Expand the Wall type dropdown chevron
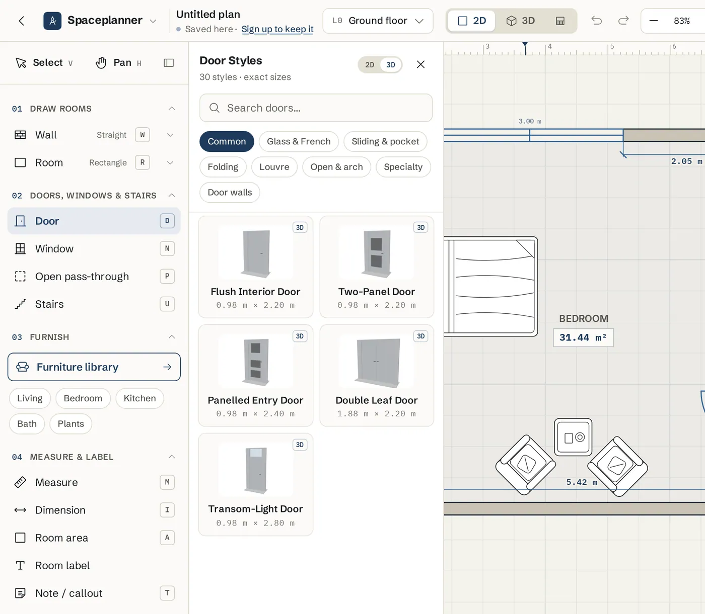Viewport: 705px width, 614px height. point(170,135)
